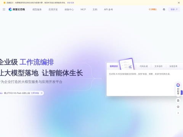Click the document icon in floating sidebar
This screenshot has width=183, height=137.
pyautogui.click(x=178, y=100)
